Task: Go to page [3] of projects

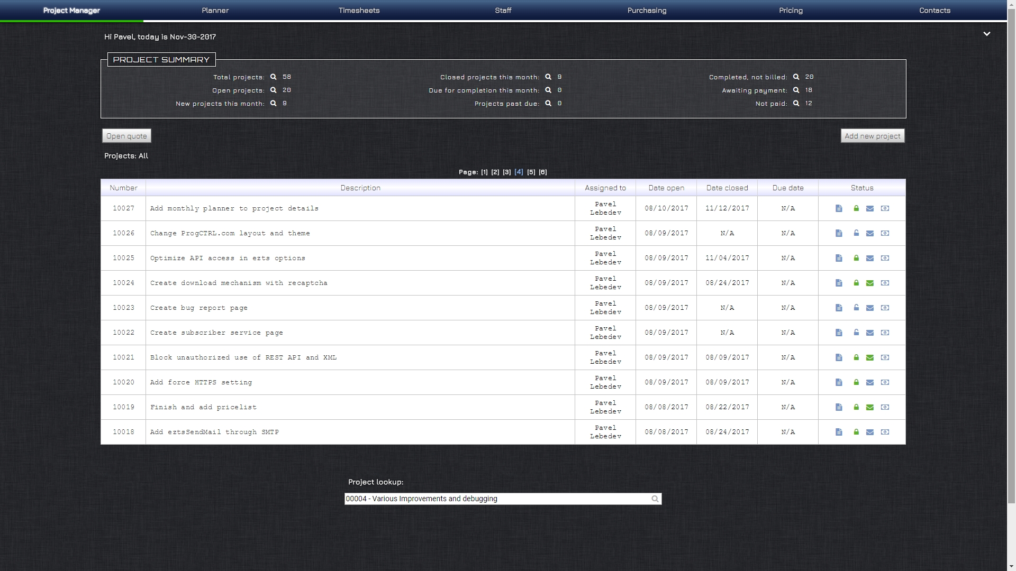Action: coord(507,172)
